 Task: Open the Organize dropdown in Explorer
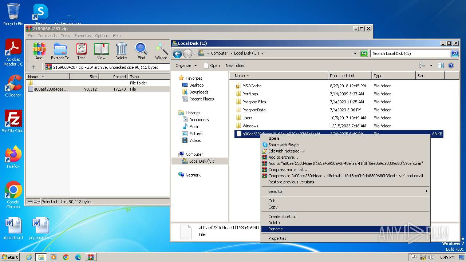tap(186, 65)
